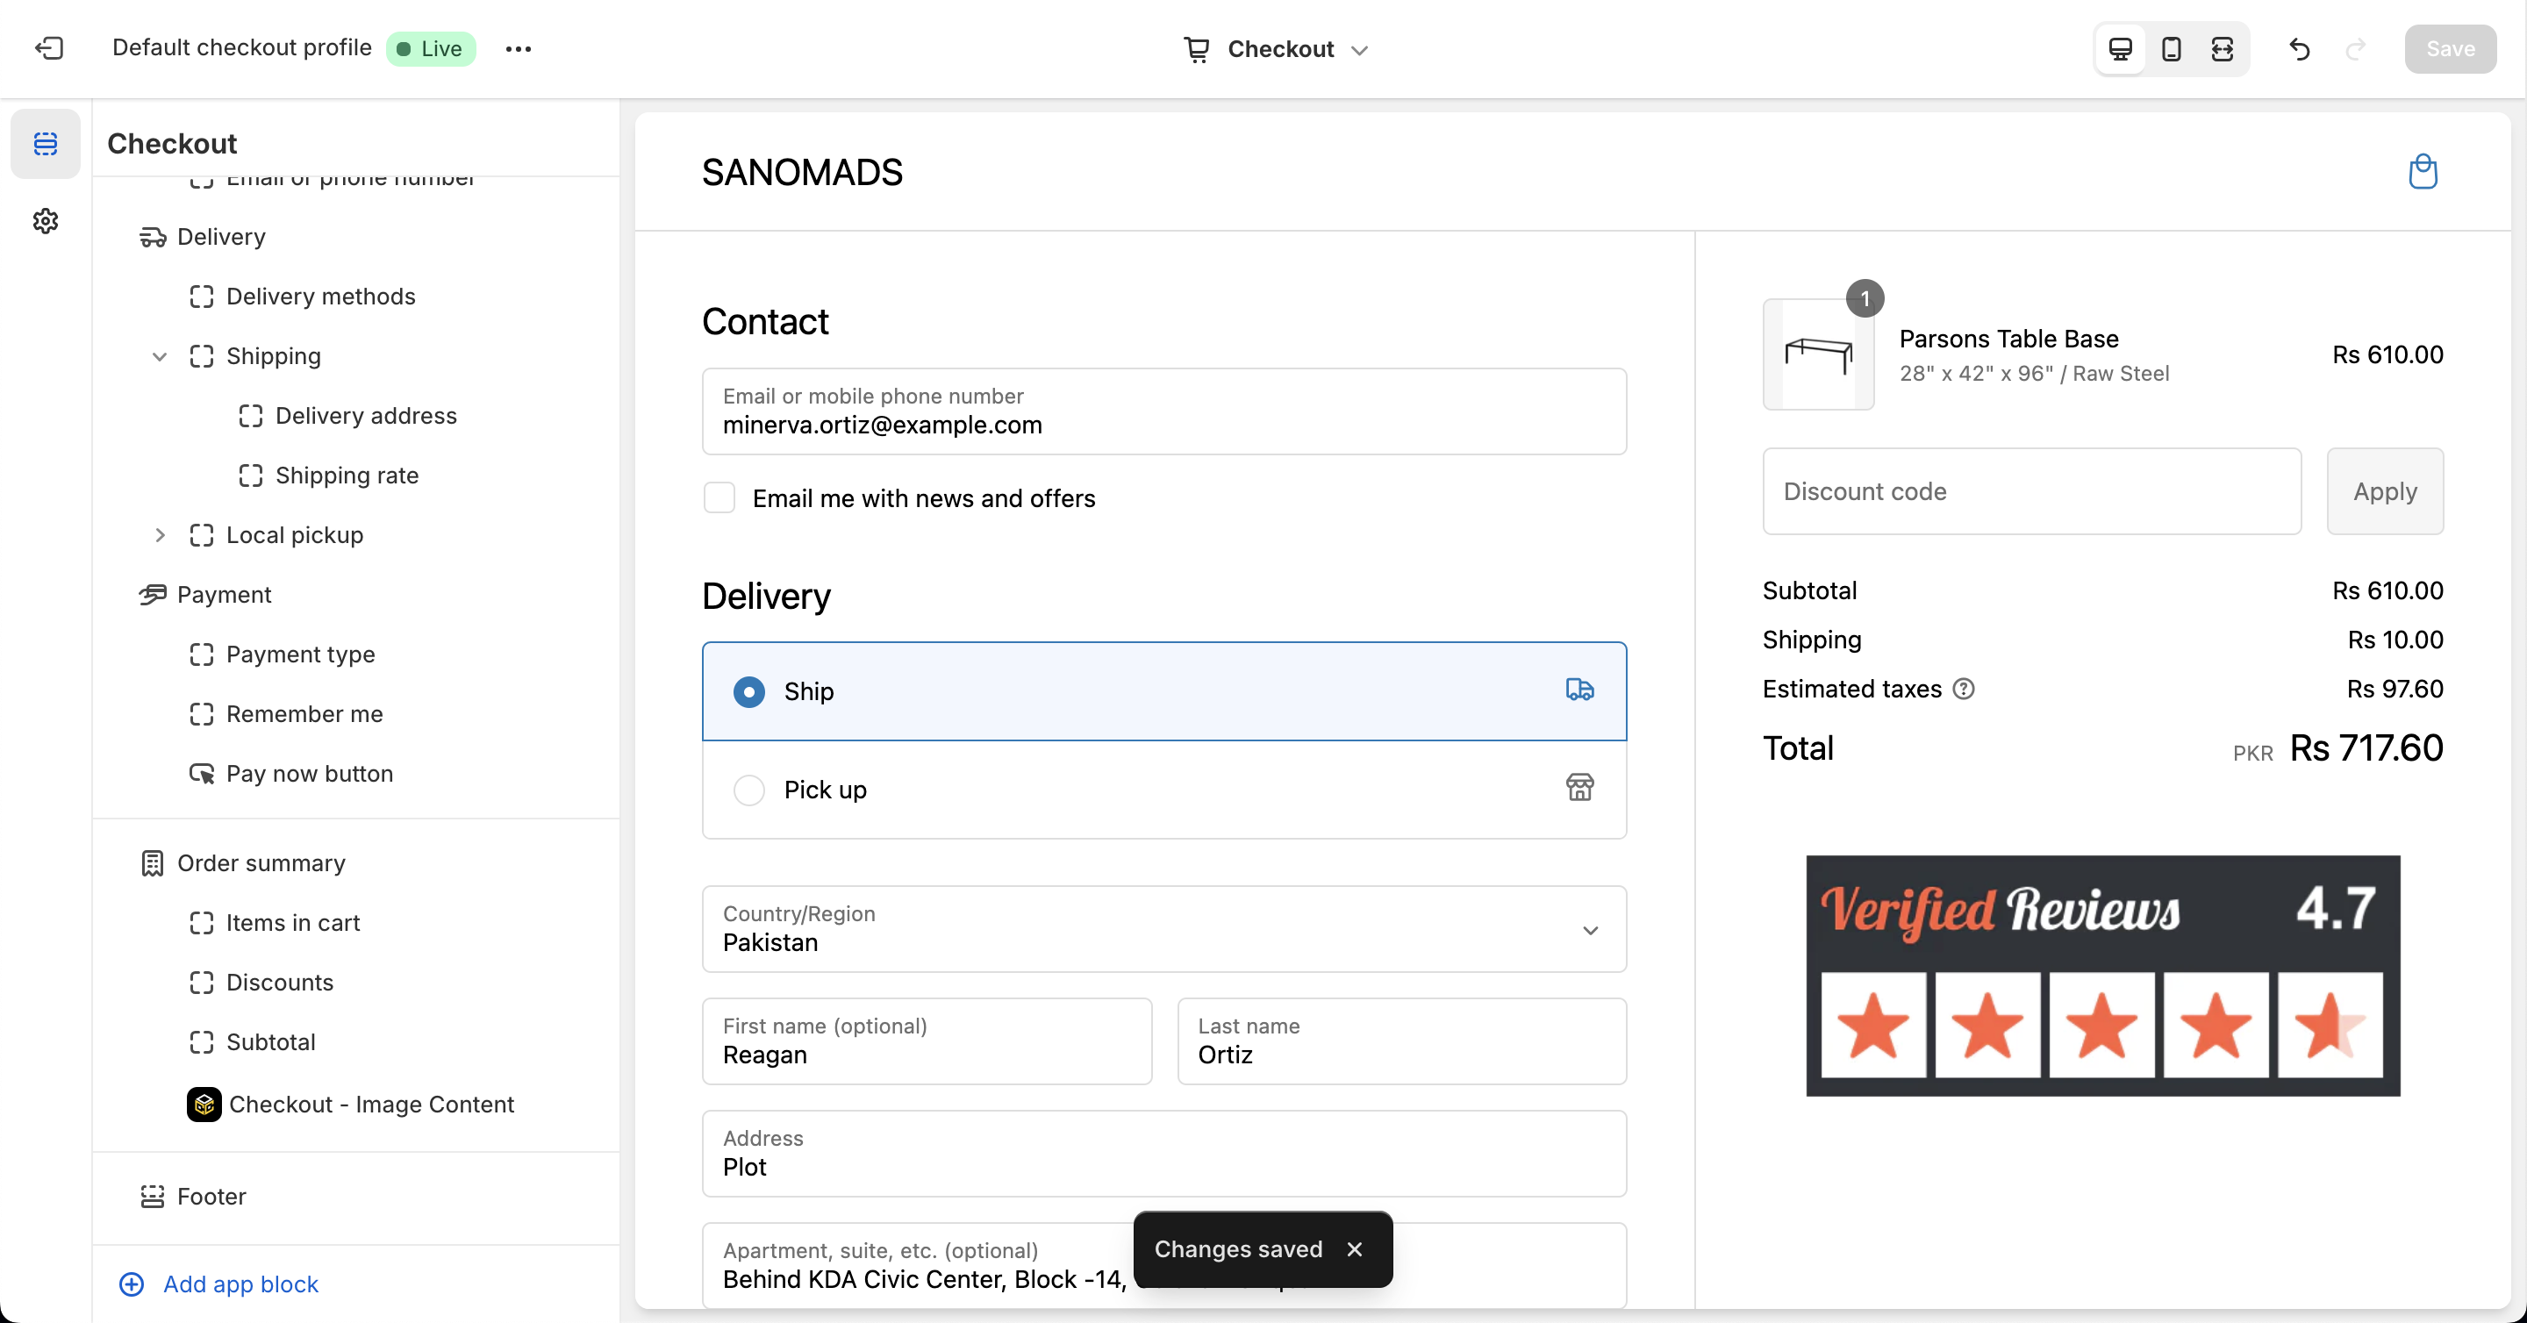The width and height of the screenshot is (2527, 1323).
Task: Click the SANOMADS store name
Action: pyautogui.click(x=801, y=173)
